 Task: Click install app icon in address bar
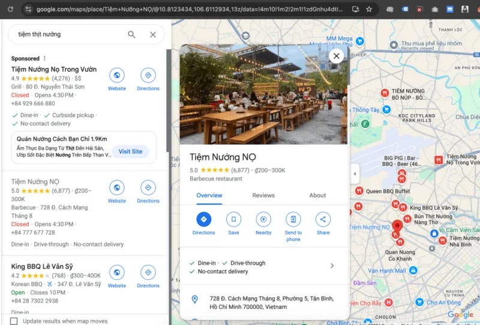(355, 9)
